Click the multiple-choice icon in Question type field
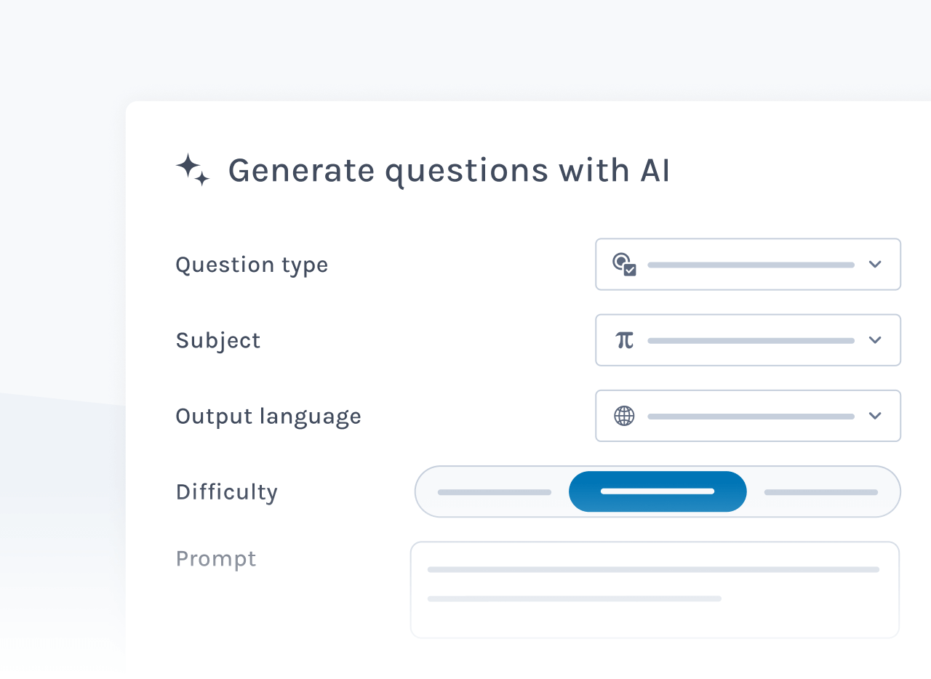This screenshot has width=931, height=679. click(x=624, y=265)
